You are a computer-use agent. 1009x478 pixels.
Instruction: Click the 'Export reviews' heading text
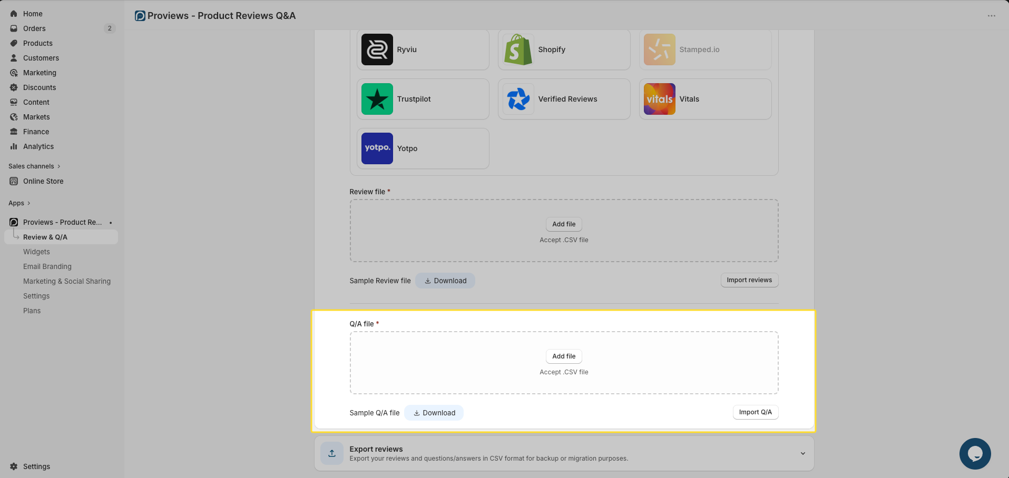(376, 449)
